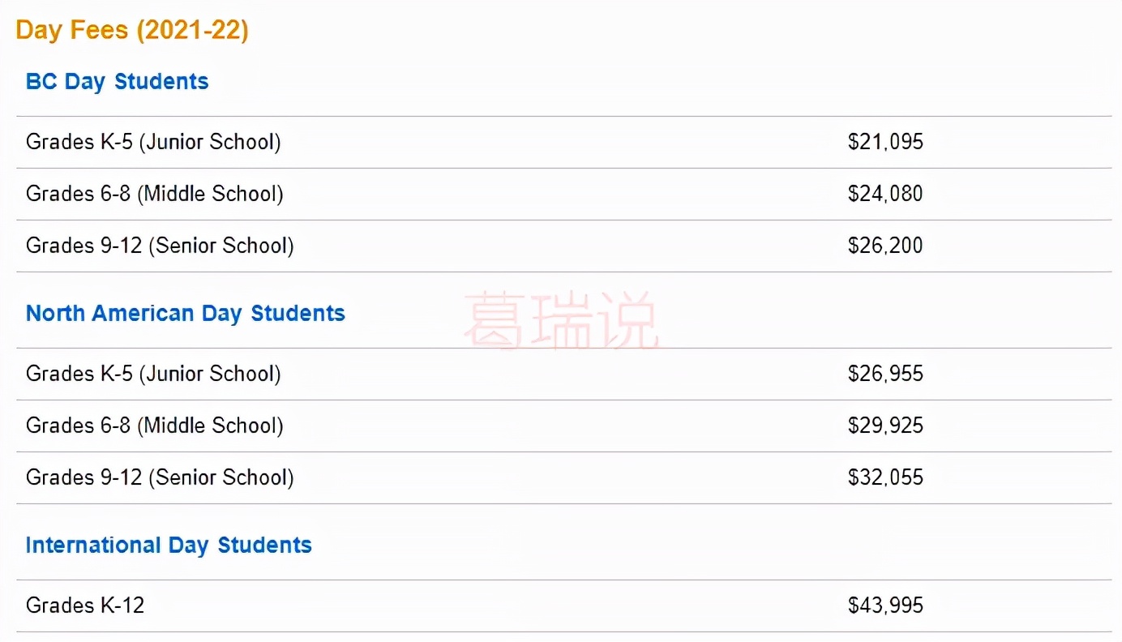Click North American Grades K-5 (Junior School) label
This screenshot has width=1122, height=642.
pyautogui.click(x=153, y=374)
